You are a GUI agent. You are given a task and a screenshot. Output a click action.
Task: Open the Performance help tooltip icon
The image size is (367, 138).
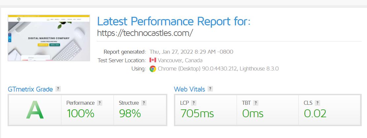100,103
